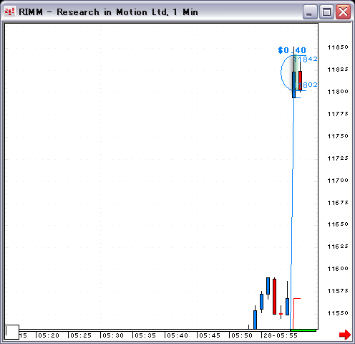The image size is (355, 344).
Task: Click the 11600 price scale label
Action: [338, 269]
